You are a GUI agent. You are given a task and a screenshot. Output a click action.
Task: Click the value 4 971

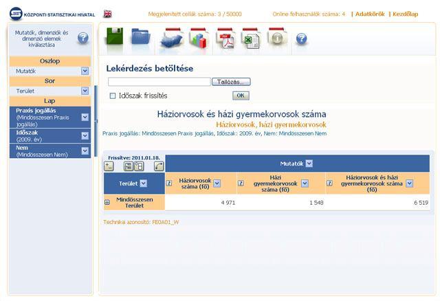228,203
